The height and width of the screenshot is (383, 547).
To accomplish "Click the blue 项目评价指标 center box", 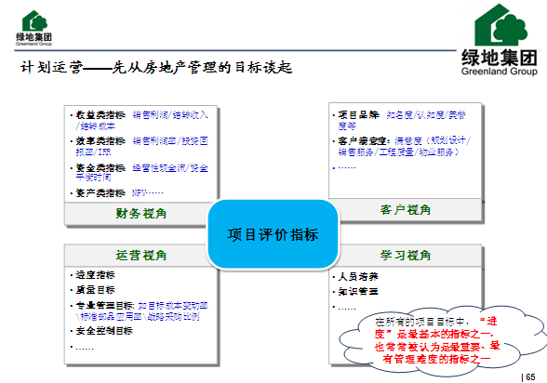I will click(273, 234).
